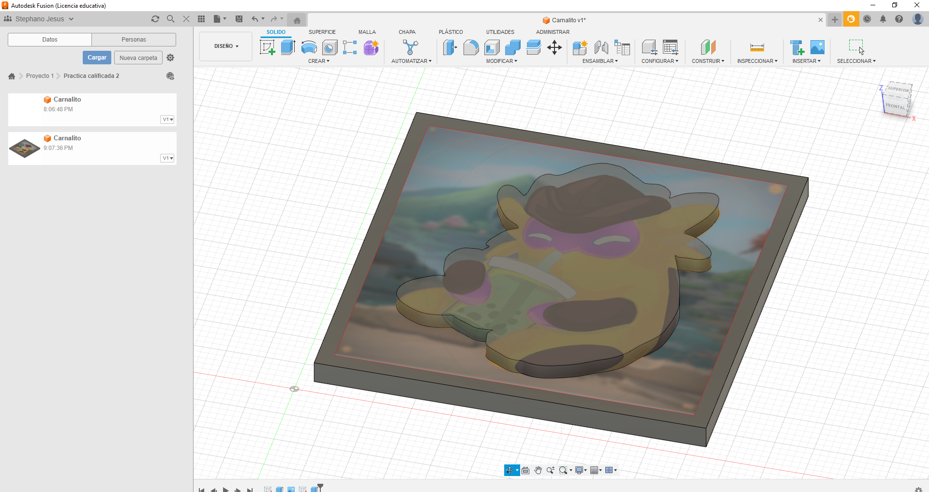Click the Nueva carpeta button
929x492 pixels.
pyautogui.click(x=138, y=58)
